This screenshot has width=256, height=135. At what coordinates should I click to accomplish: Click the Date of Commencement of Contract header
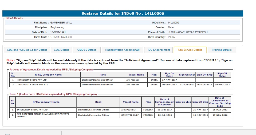(x=164, y=102)
